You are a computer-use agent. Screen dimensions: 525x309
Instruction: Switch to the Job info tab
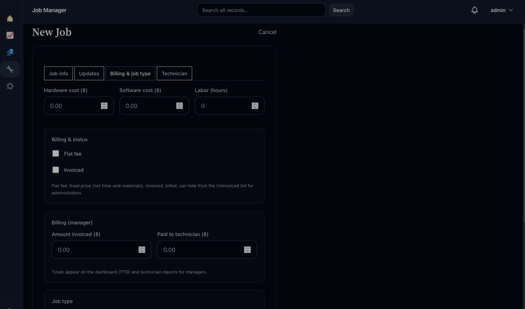click(58, 73)
